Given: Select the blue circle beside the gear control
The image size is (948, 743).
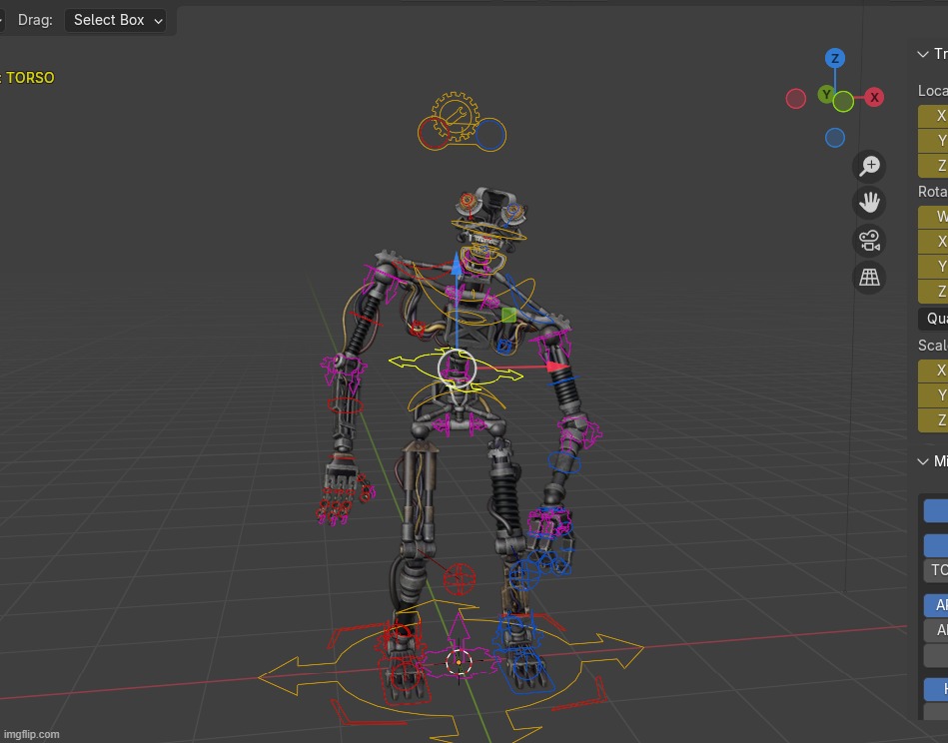Looking at the screenshot, I should [x=490, y=134].
